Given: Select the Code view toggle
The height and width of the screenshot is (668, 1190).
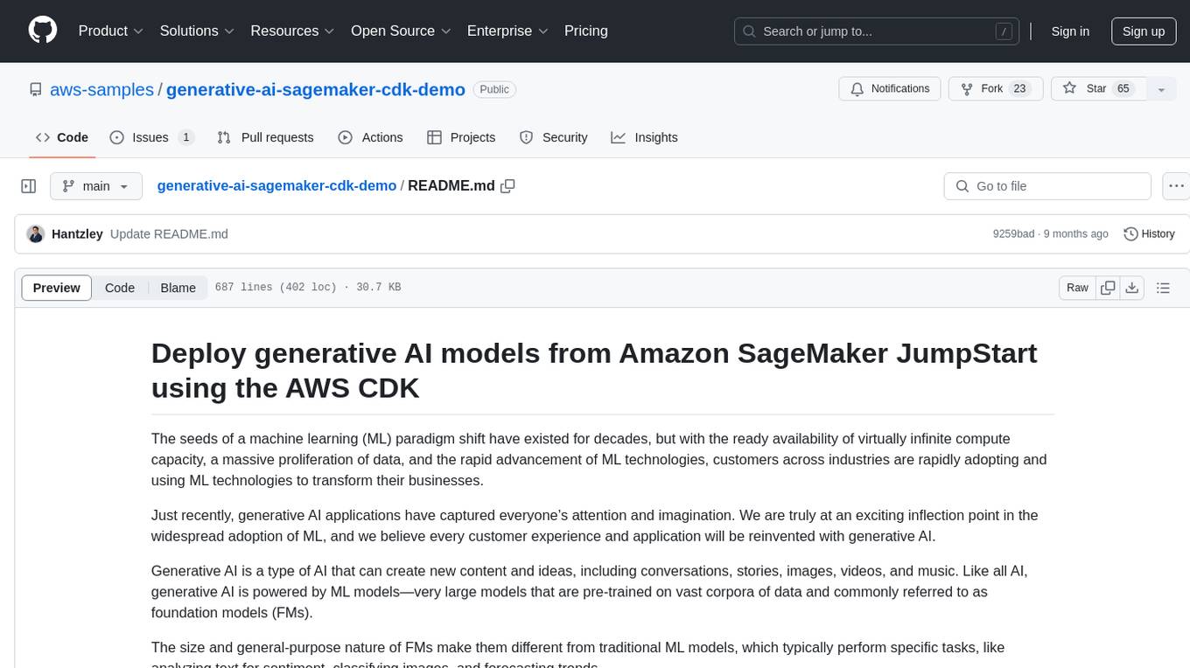Looking at the screenshot, I should [x=120, y=288].
